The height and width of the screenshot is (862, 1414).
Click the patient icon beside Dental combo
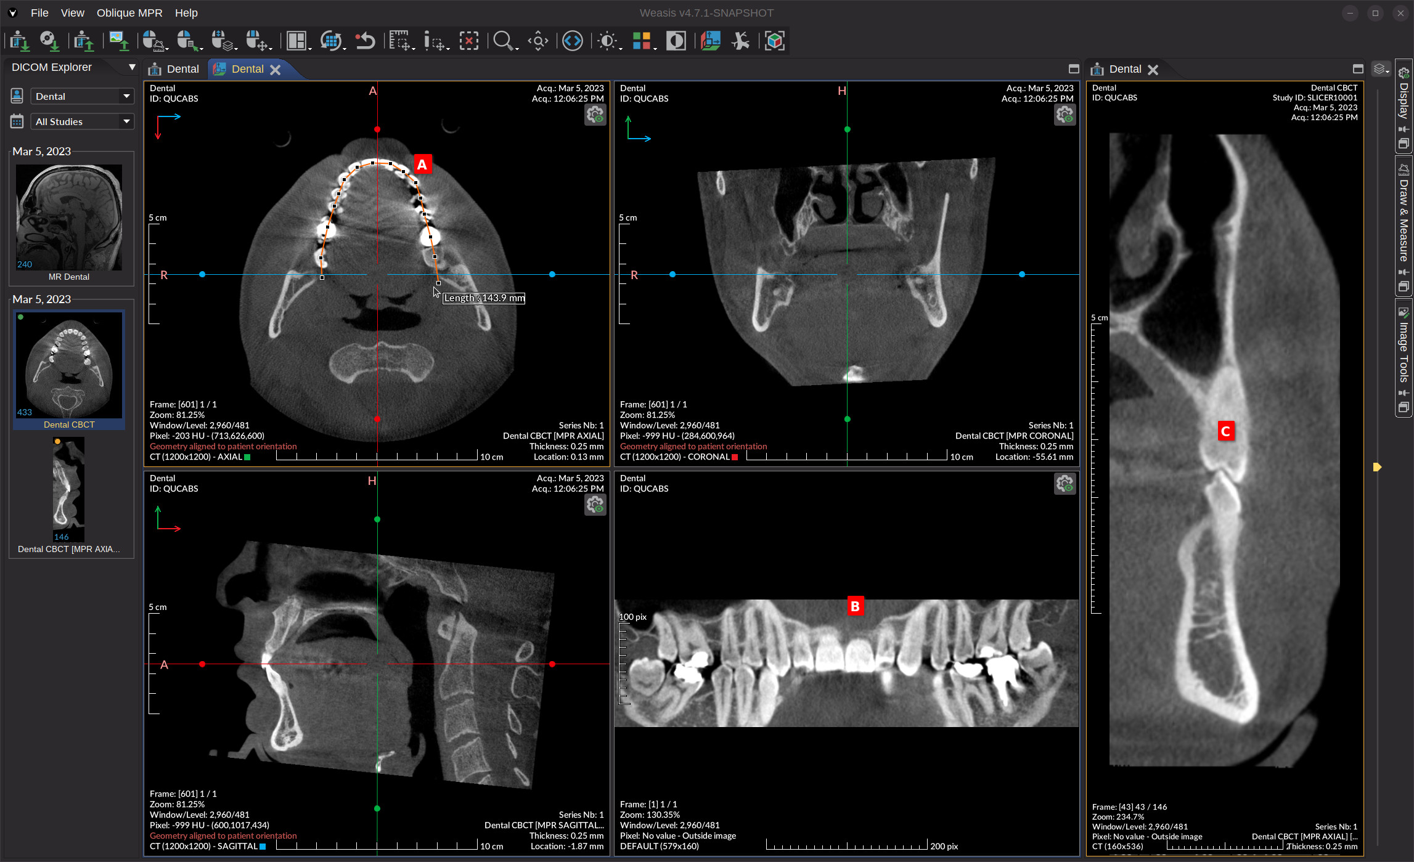[x=17, y=96]
